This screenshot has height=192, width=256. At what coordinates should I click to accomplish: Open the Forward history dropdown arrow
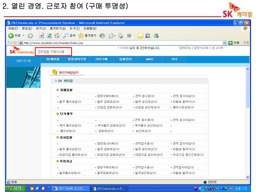click(36, 35)
